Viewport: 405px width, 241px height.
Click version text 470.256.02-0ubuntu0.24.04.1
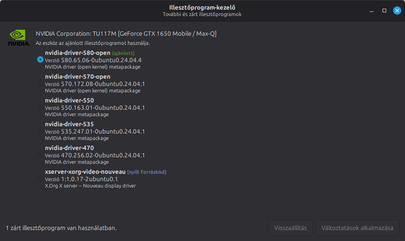[x=103, y=155]
